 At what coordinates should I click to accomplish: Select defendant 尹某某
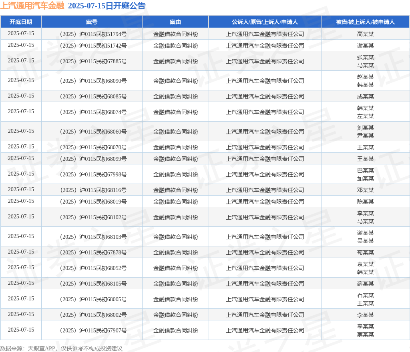pos(366,136)
